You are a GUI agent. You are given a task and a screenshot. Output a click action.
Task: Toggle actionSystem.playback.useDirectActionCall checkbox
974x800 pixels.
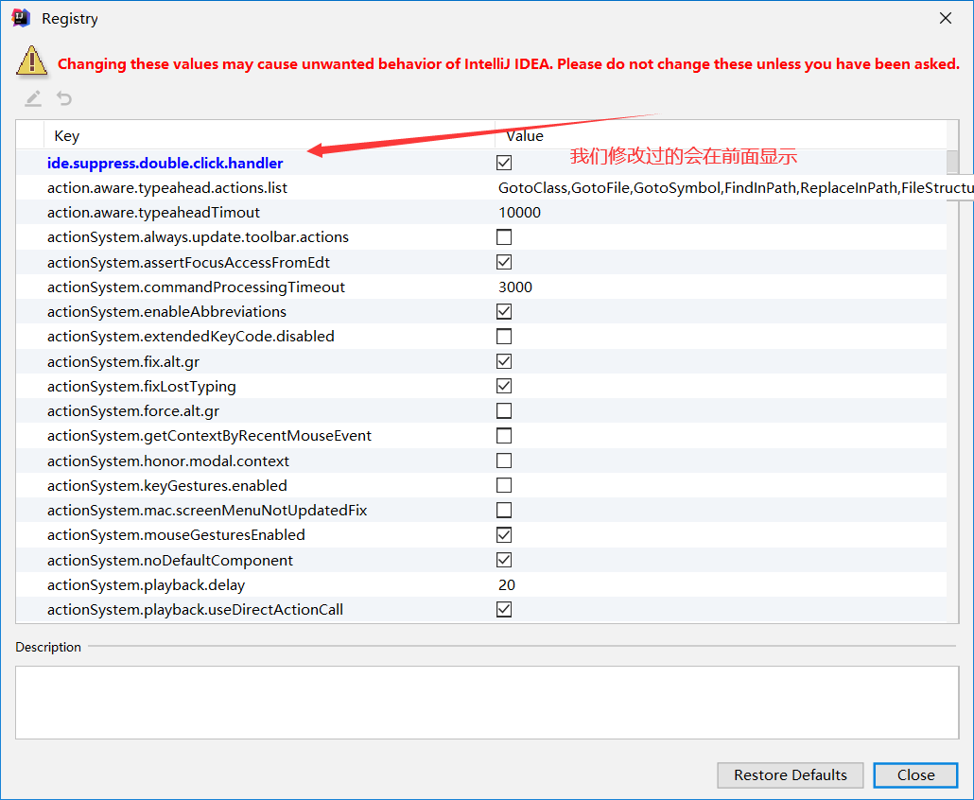(504, 610)
